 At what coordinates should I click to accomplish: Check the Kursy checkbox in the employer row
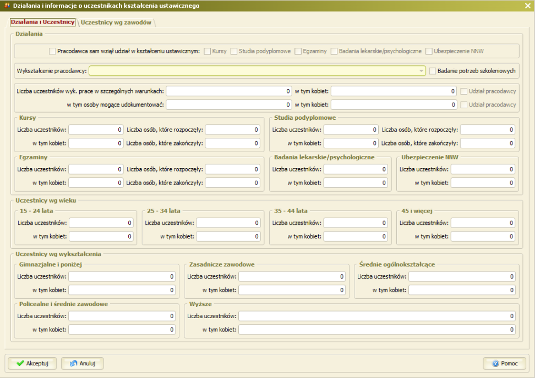(207, 51)
